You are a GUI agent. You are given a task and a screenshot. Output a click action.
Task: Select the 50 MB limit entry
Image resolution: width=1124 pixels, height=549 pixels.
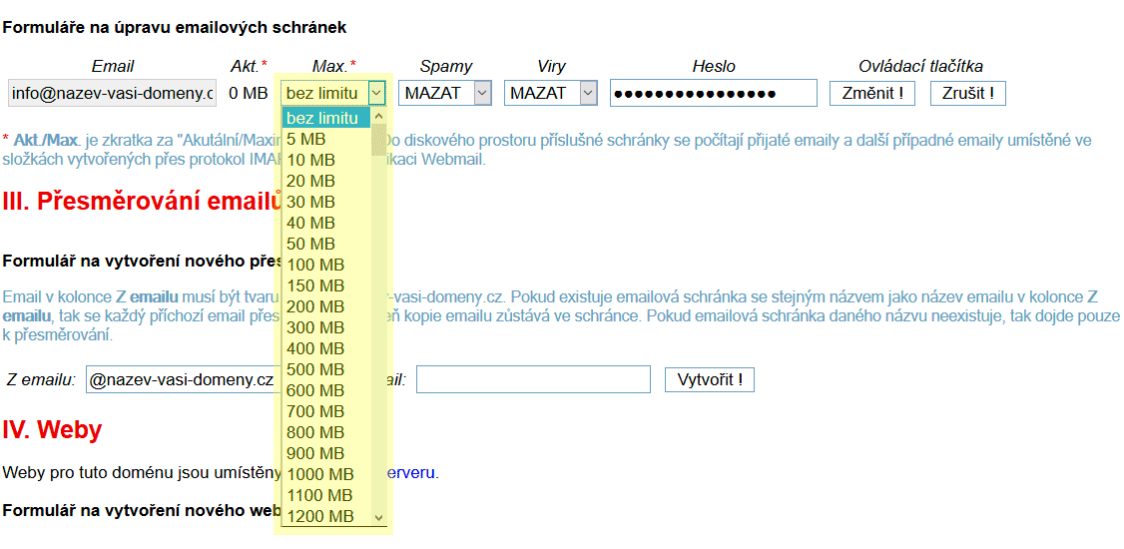tap(310, 245)
